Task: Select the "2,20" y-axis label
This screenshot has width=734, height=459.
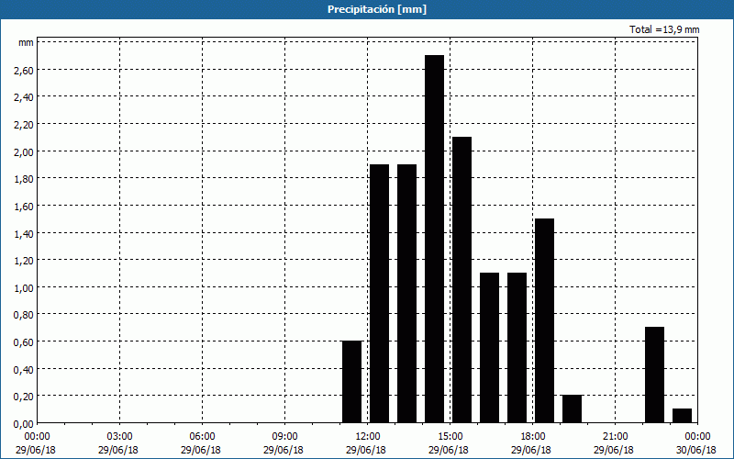Action: [x=24, y=125]
